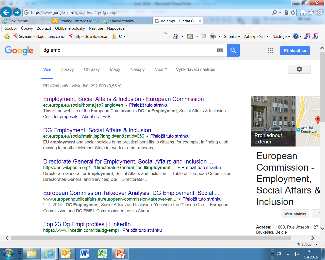Image resolution: width=325 pixels, height=260 pixels.
Task: Refresh the page with the reload icon
Action: click(x=293, y=12)
